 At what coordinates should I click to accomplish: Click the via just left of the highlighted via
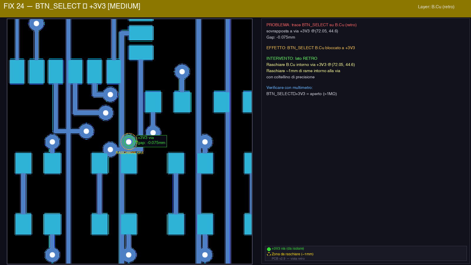(x=110, y=150)
